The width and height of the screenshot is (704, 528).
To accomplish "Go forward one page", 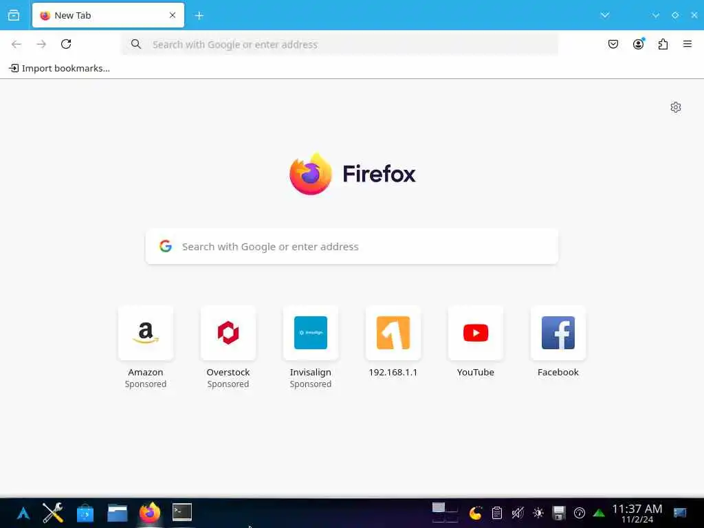I will tap(41, 44).
